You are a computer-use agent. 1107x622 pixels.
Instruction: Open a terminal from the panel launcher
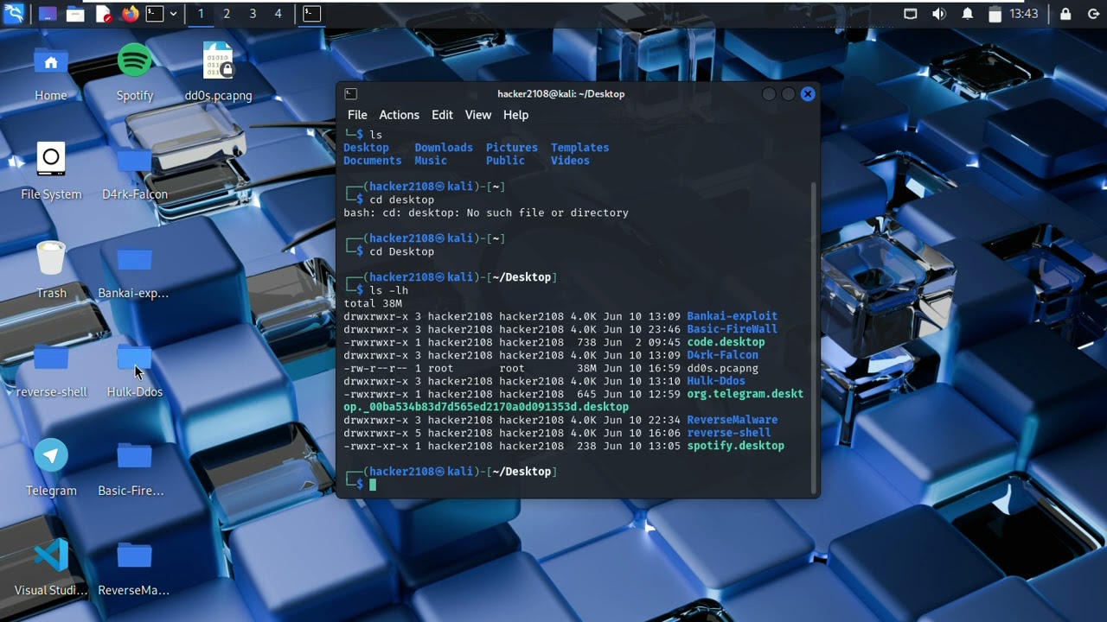[x=155, y=14]
